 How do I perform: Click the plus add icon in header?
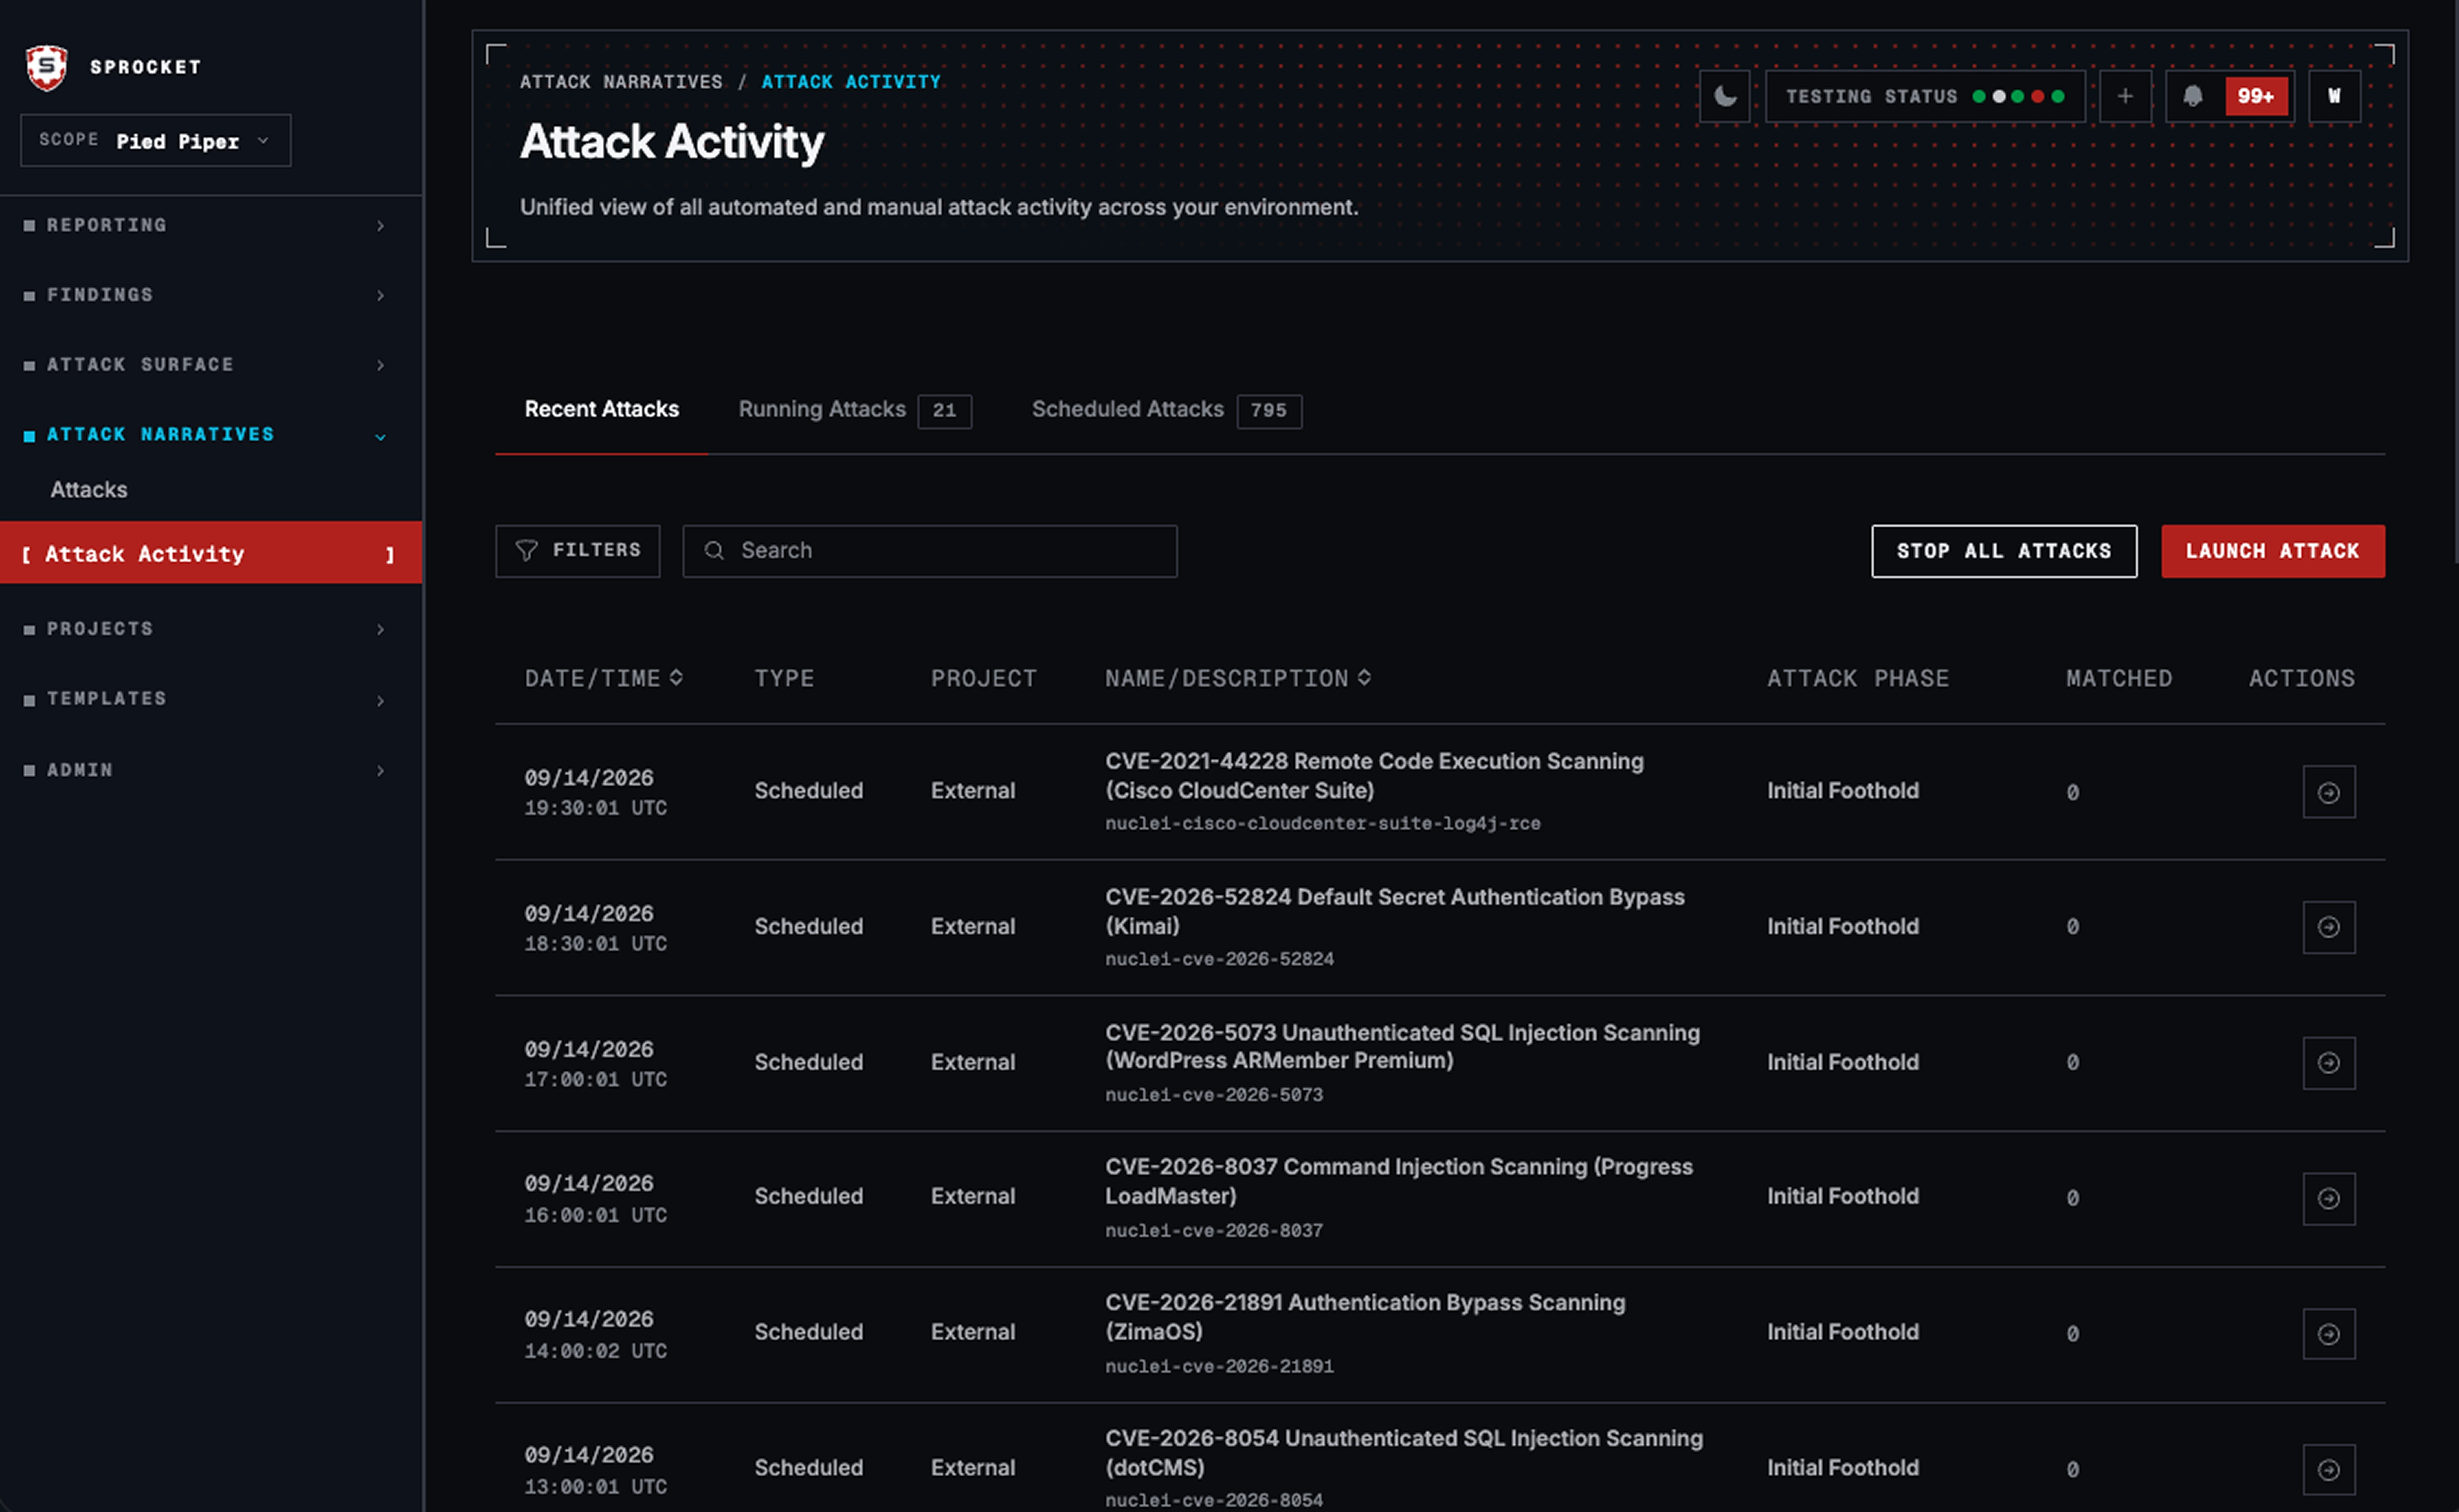(2125, 97)
